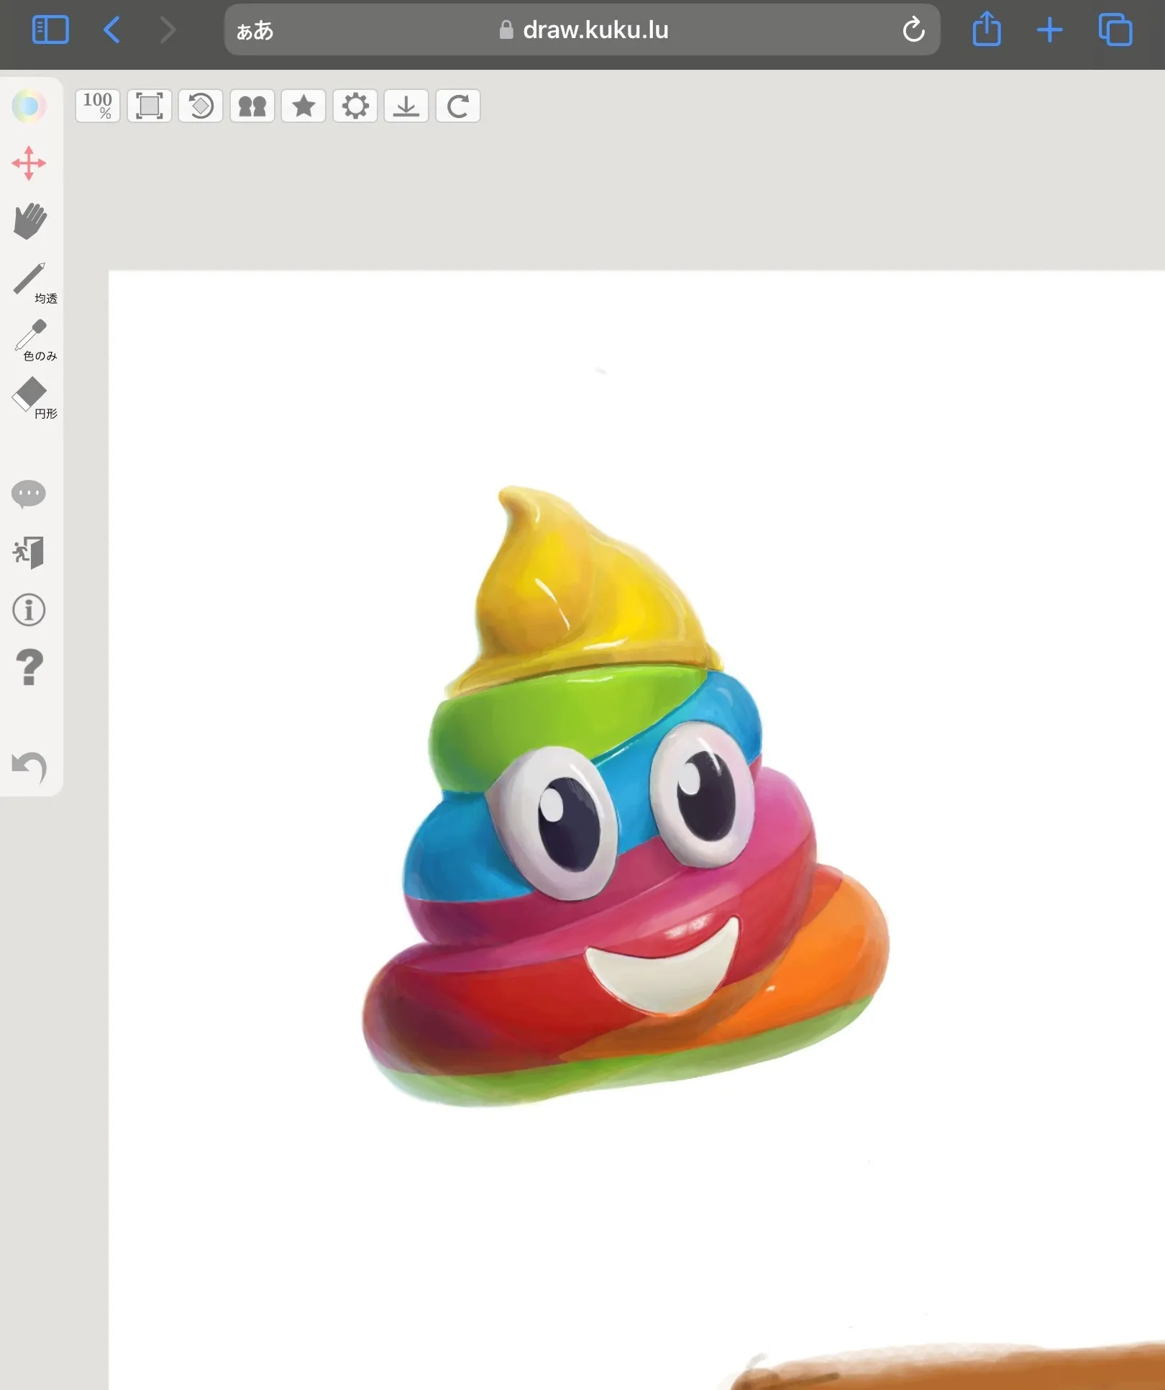The image size is (1165, 1390).
Task: Undo the last stroke
Action: coord(29,767)
